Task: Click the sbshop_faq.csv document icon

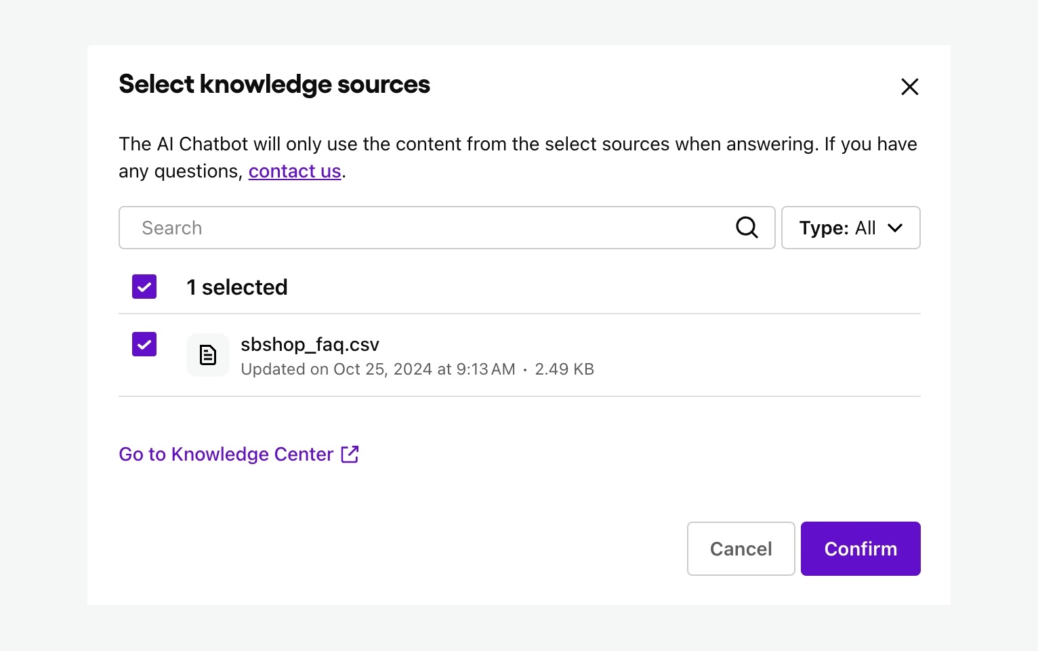Action: tap(207, 354)
